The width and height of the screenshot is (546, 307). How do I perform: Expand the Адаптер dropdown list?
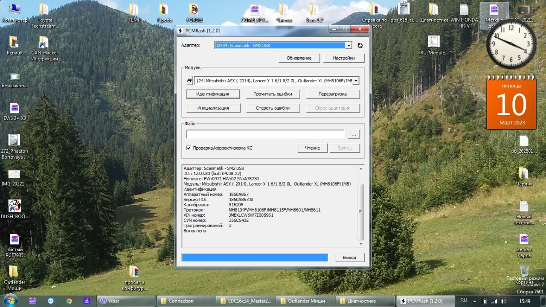(349, 46)
